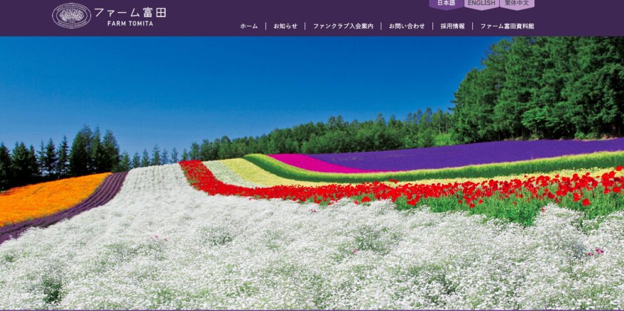This screenshot has width=624, height=311.
Task: Click the blue sky area of the banner
Action: [218, 81]
